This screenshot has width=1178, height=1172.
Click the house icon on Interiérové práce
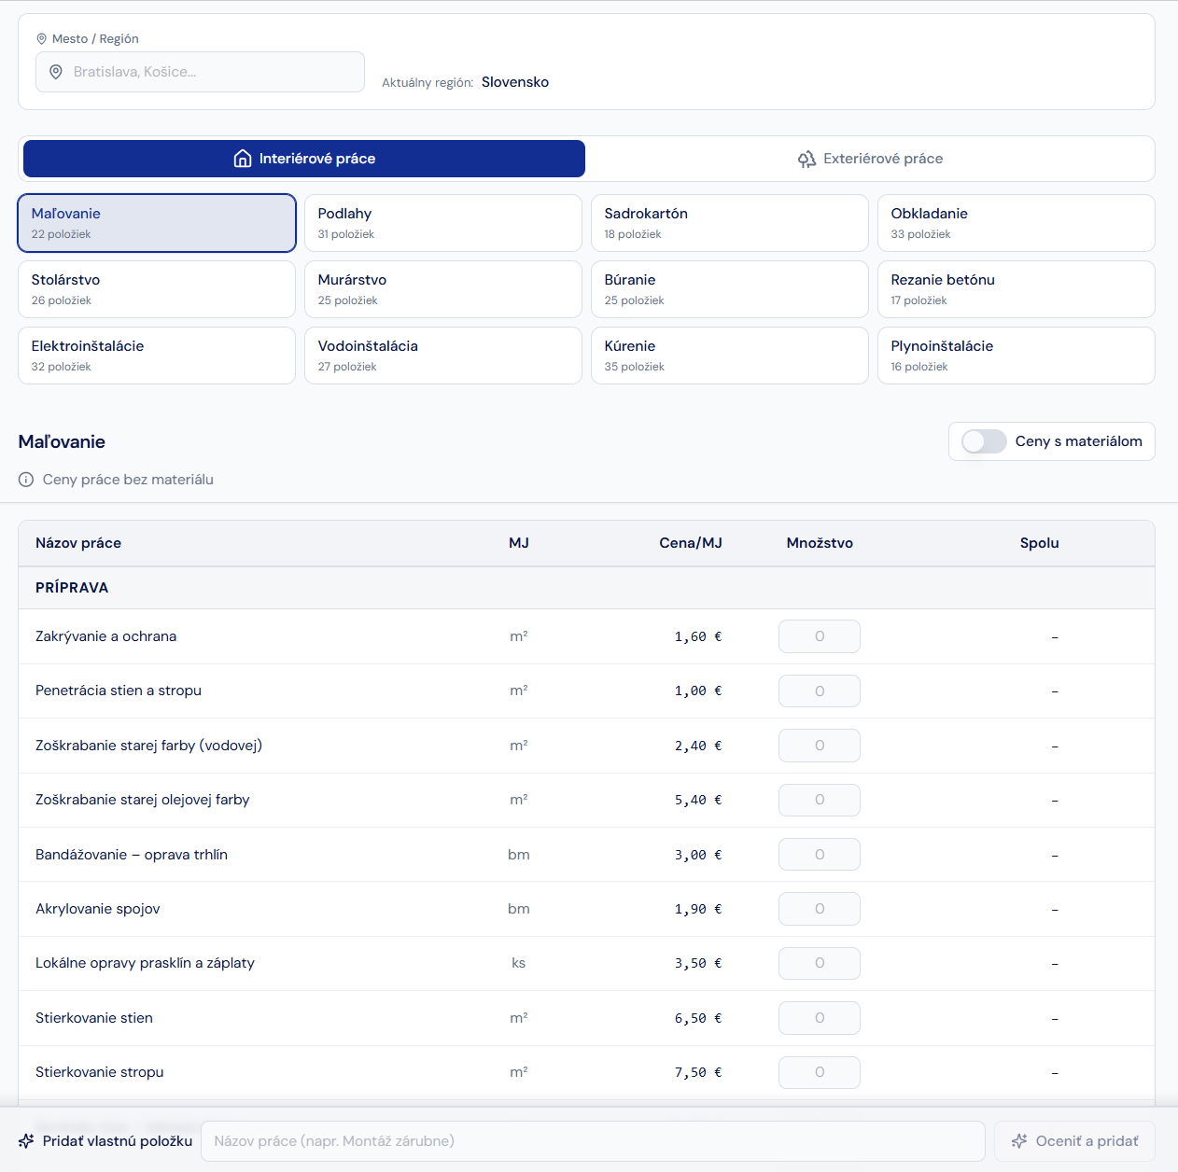click(243, 159)
